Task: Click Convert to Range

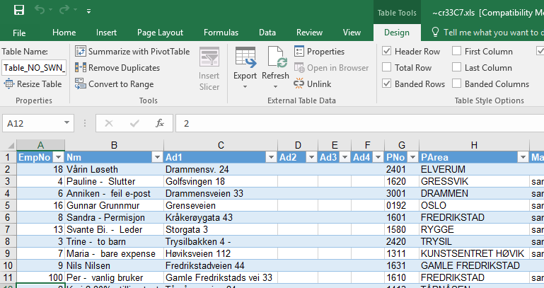Action: 114,84
